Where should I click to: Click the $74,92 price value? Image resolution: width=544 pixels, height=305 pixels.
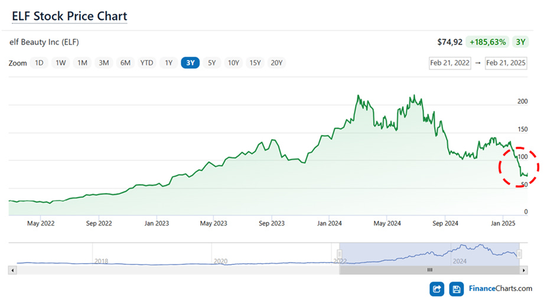pos(449,42)
